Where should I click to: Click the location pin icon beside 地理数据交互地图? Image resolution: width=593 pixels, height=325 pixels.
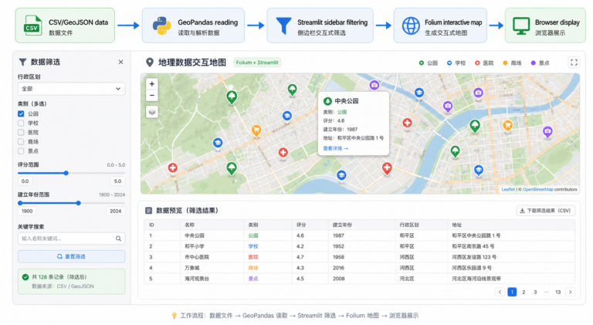click(150, 63)
